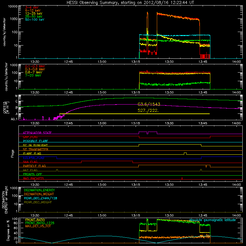
Task: Select the 12-25 keV legend label
Action: point(34,14)
